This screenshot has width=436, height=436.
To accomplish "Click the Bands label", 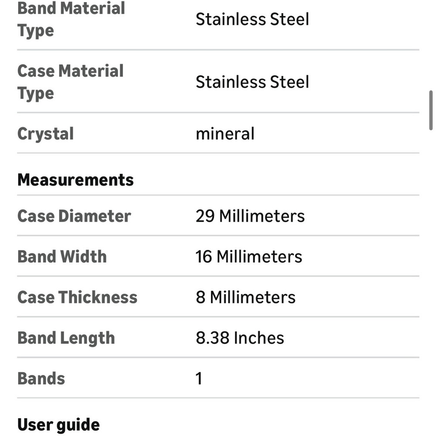I will [x=41, y=378].
